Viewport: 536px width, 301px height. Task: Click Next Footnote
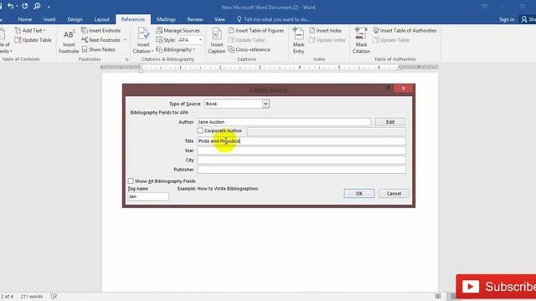(100, 40)
